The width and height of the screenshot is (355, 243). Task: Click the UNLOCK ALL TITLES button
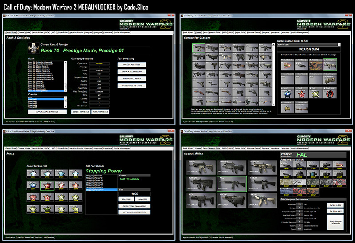pyautogui.click(x=131, y=64)
